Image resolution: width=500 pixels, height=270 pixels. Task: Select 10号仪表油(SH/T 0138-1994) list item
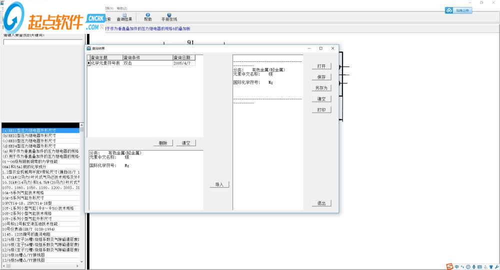click(40, 229)
